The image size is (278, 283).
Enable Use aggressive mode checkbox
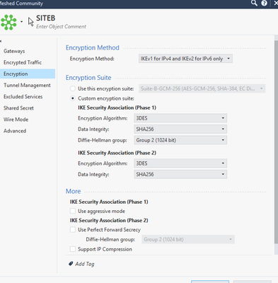[x=73, y=211]
